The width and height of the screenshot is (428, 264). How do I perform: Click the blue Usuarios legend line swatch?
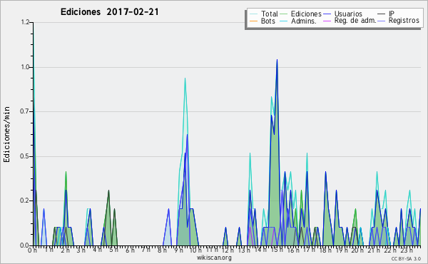click(x=327, y=14)
